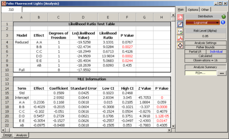Viewport: 229px width, 139px height.
Task: Click the red P Value 0.0002
Action: click(x=127, y=56)
